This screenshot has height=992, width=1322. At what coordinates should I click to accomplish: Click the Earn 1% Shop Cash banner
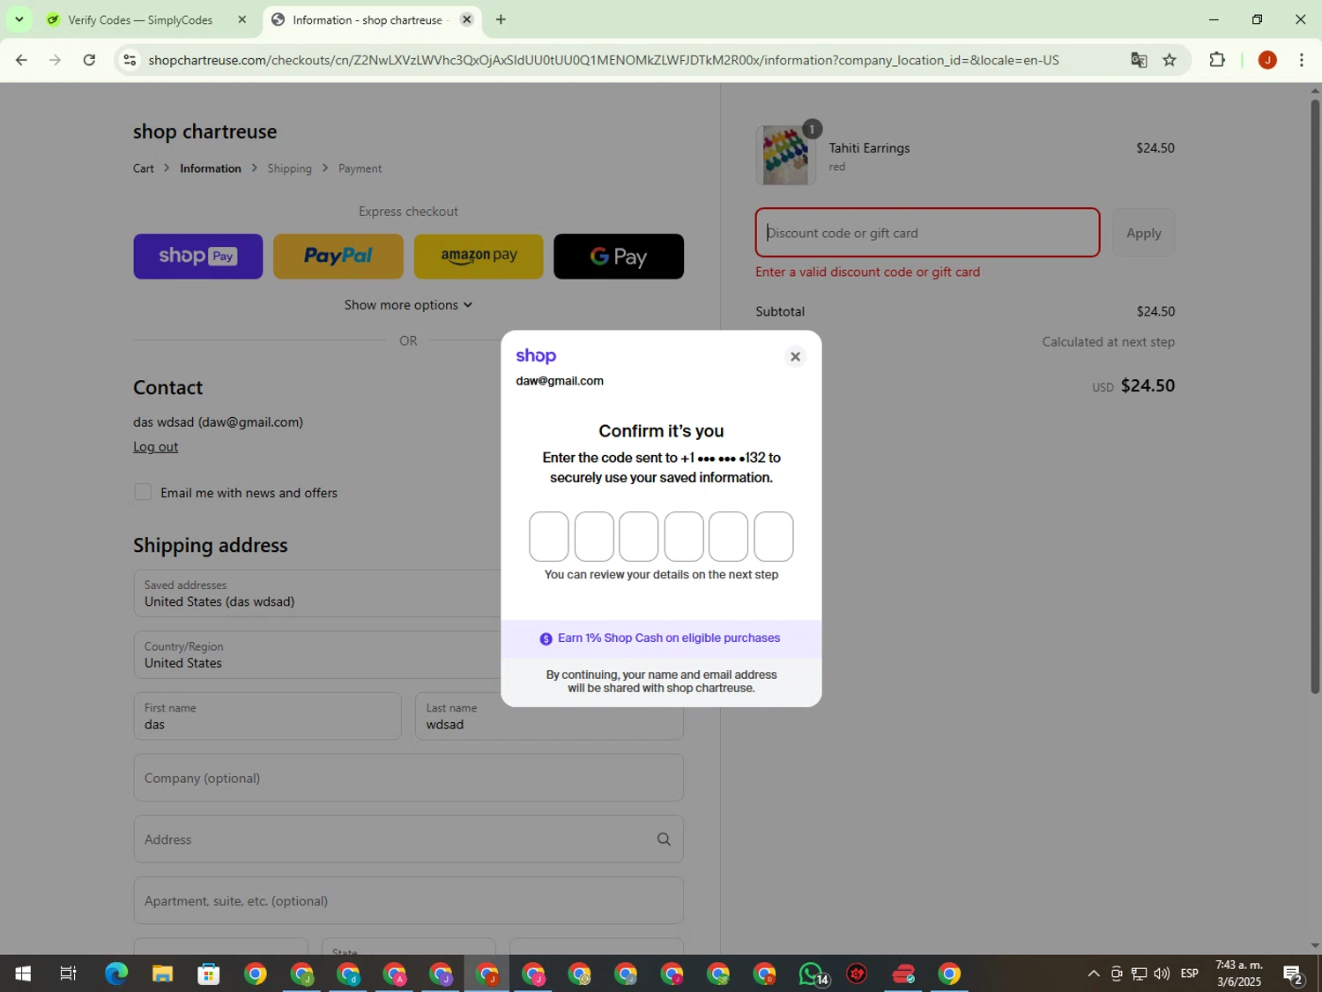tap(661, 638)
